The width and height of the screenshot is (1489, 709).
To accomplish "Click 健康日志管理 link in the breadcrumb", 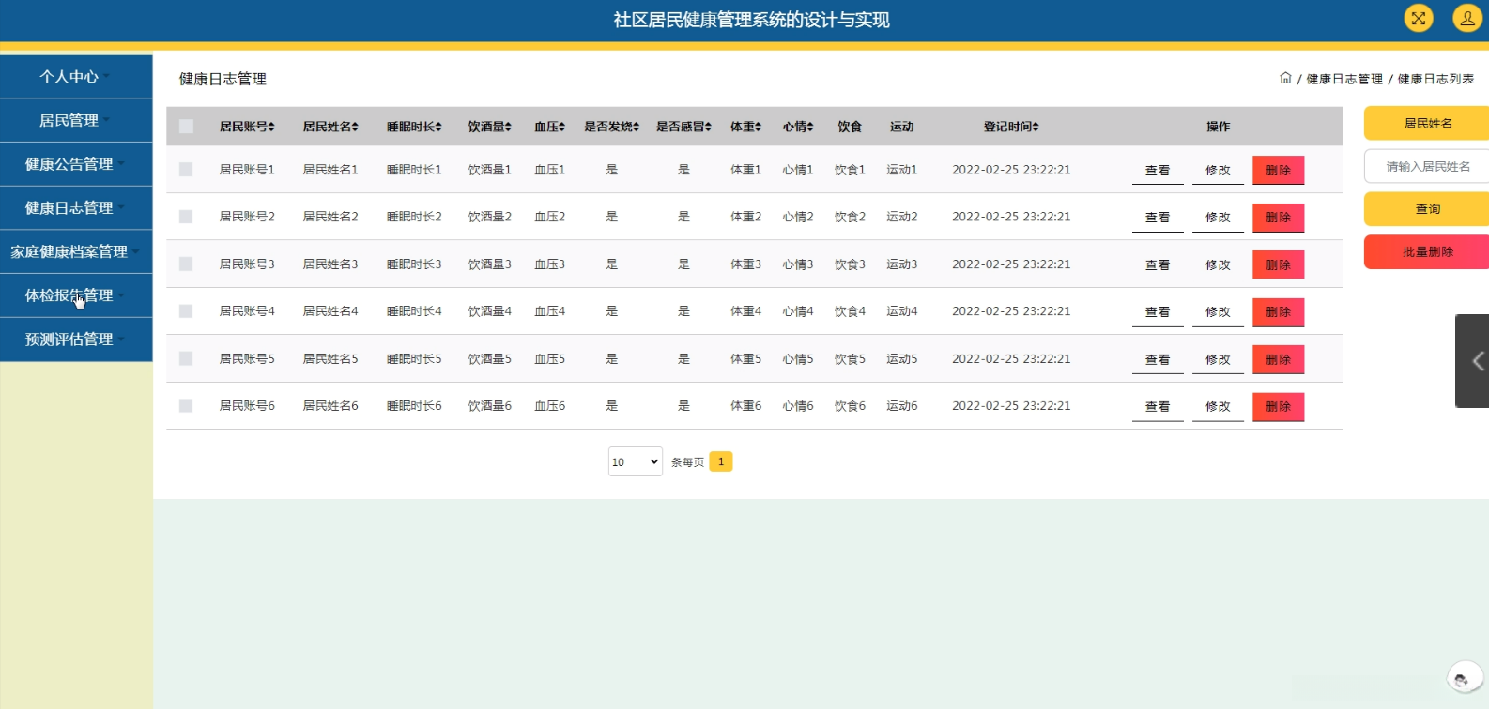I will 1344,79.
